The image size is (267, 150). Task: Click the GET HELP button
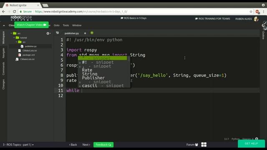tap(251, 143)
